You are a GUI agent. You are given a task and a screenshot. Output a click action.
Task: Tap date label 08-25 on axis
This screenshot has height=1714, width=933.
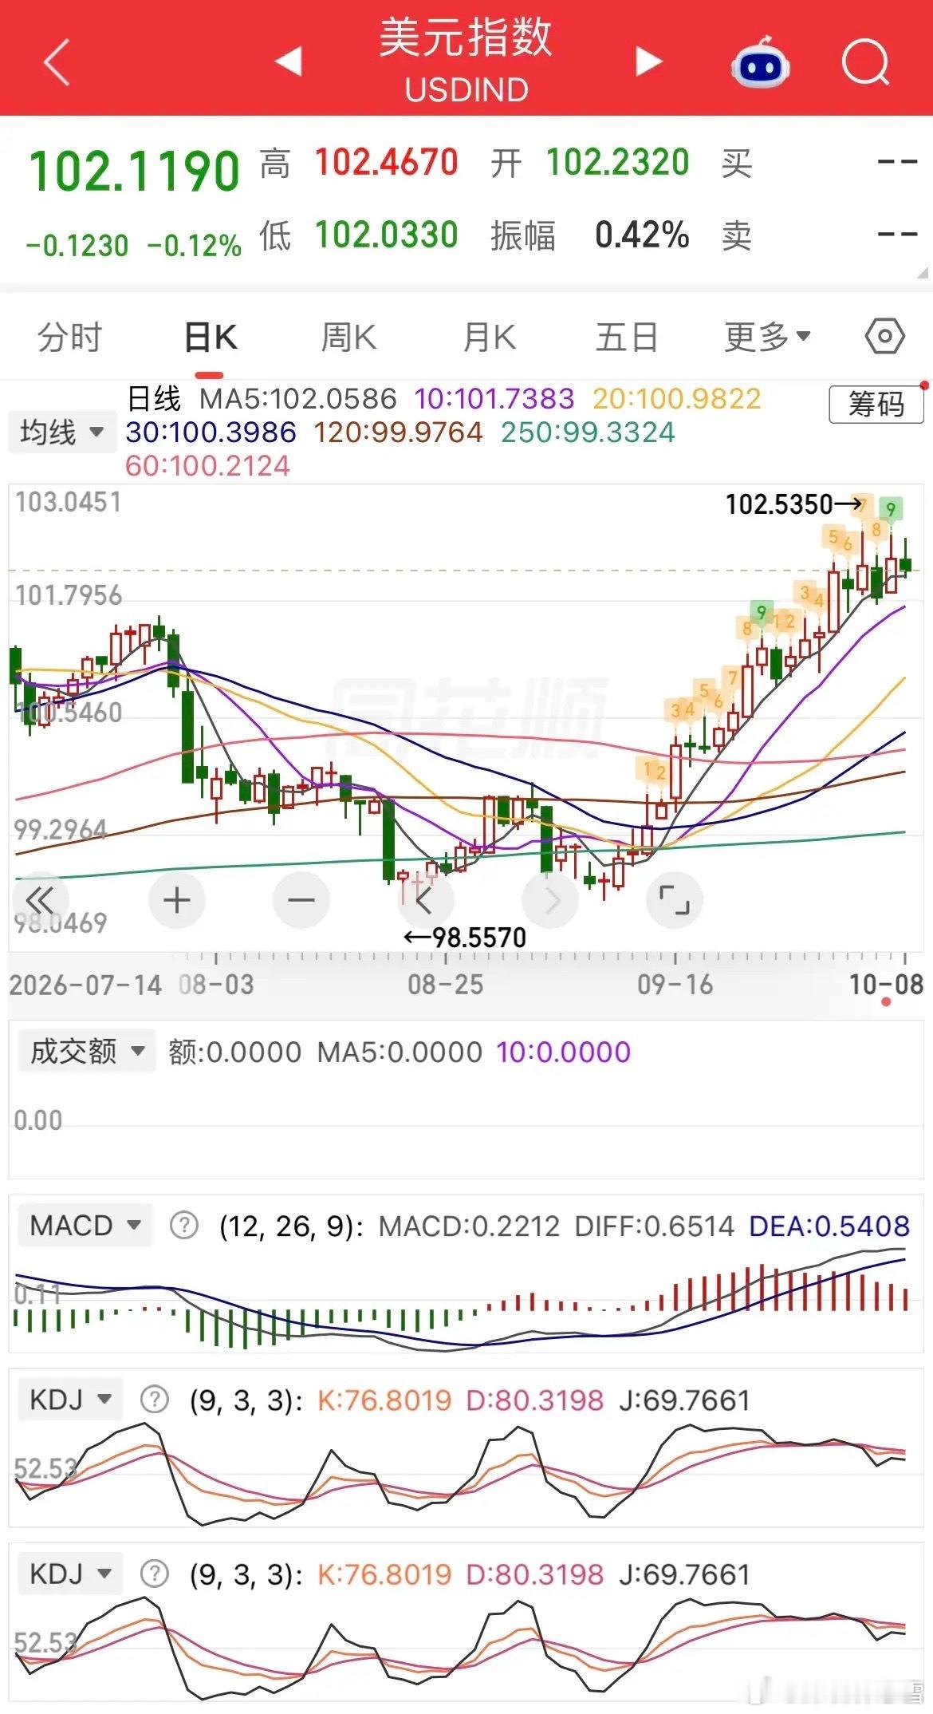pyautogui.click(x=445, y=984)
